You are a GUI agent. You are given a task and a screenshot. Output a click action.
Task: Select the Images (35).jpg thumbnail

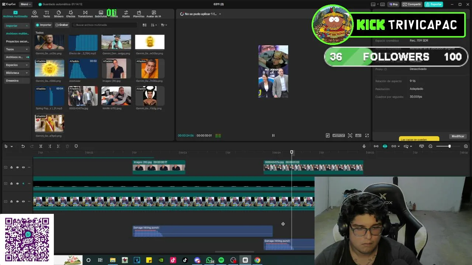pos(116,68)
